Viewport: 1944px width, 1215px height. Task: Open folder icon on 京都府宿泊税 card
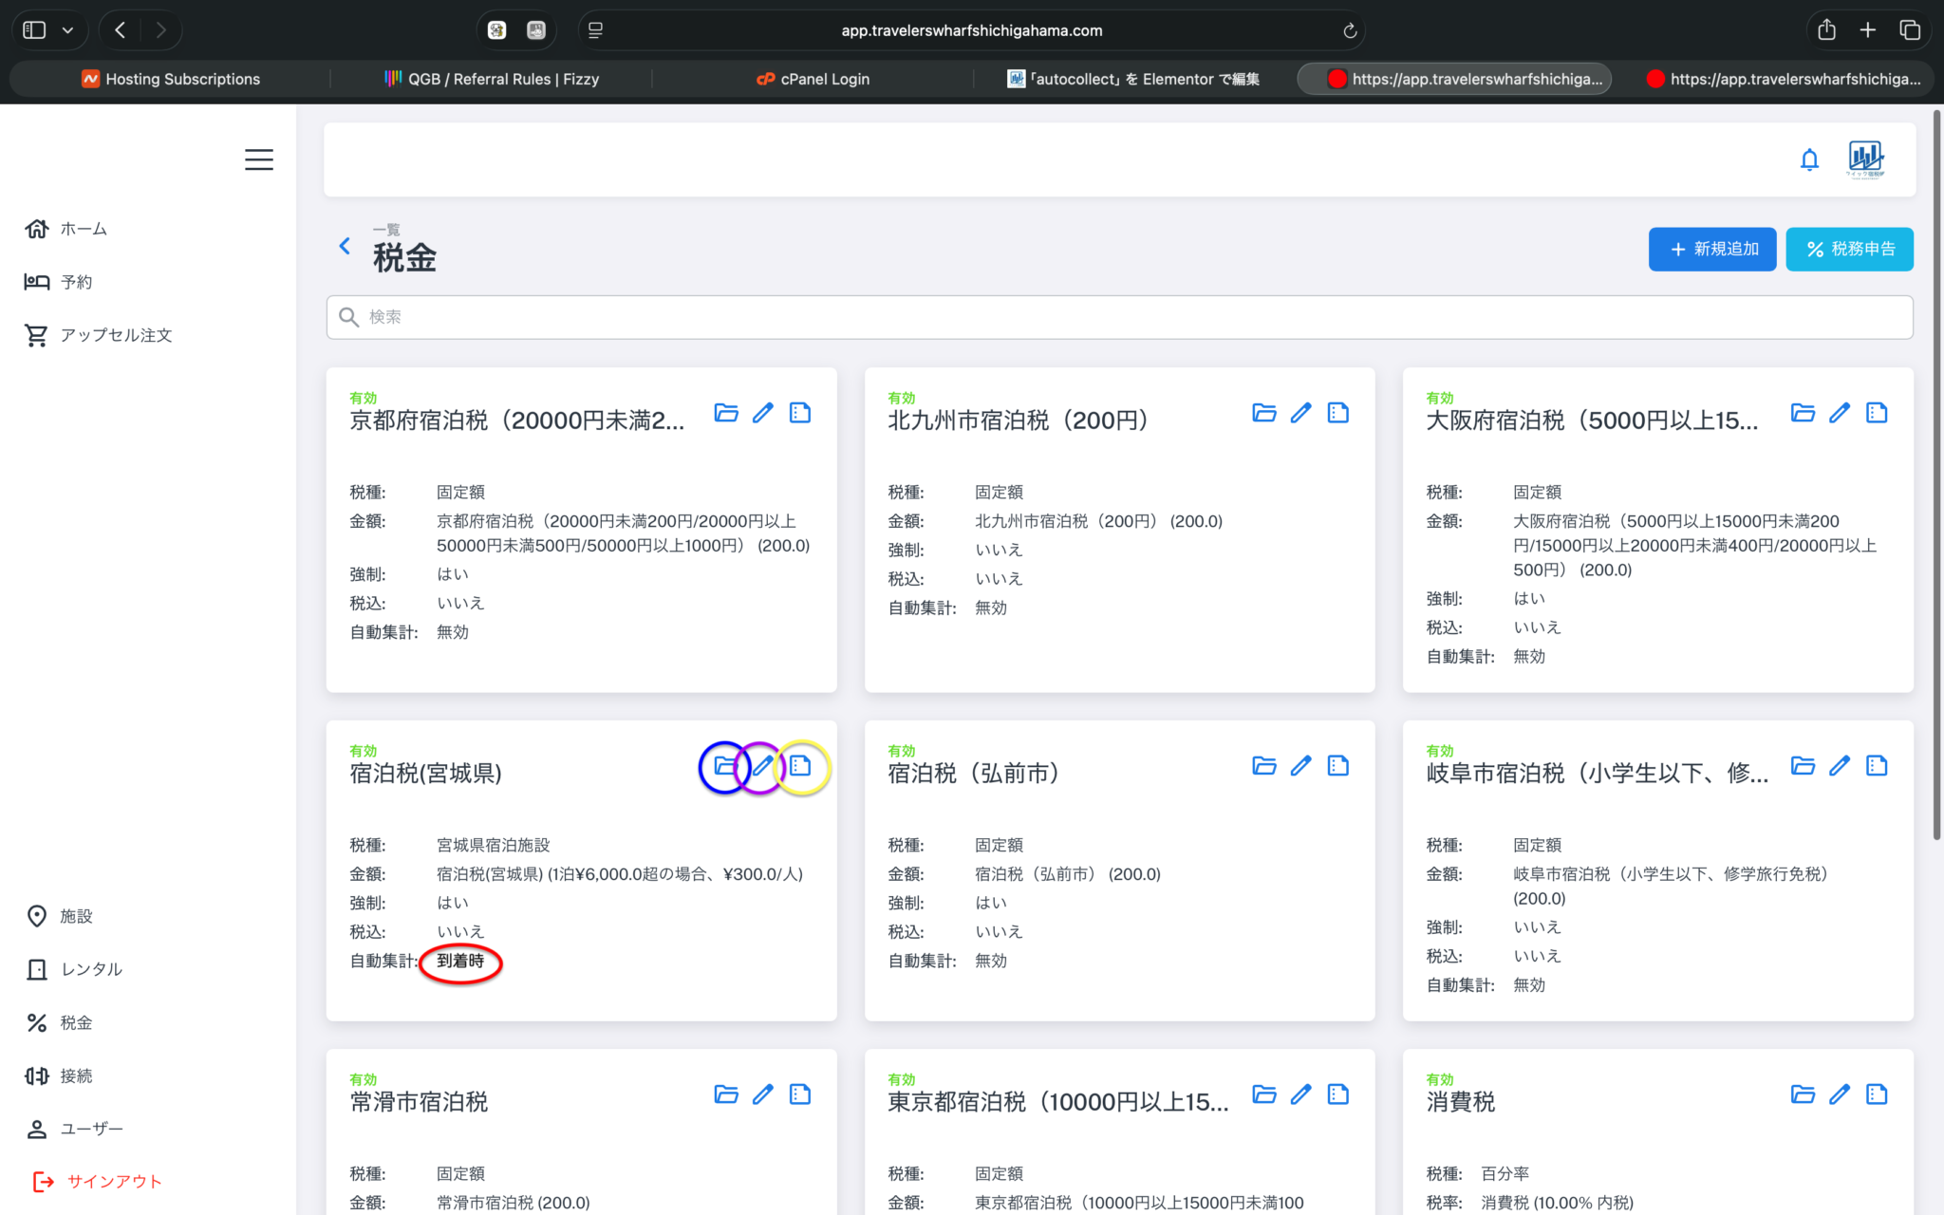tap(726, 413)
